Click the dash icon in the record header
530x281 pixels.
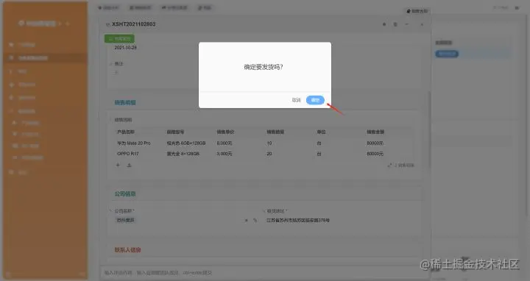406,24
